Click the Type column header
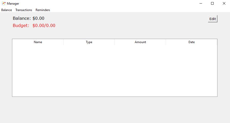The width and height of the screenshot is (230, 123). pos(89,42)
